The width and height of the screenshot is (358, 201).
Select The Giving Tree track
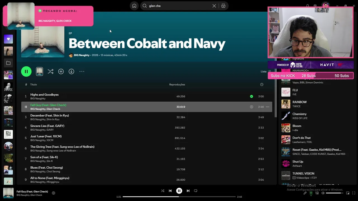click(x=147, y=149)
